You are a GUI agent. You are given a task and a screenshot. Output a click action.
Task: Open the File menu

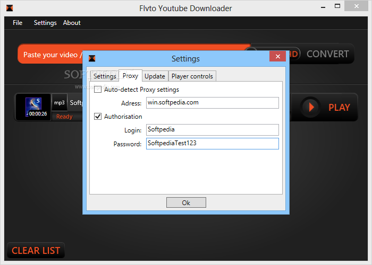(18, 23)
